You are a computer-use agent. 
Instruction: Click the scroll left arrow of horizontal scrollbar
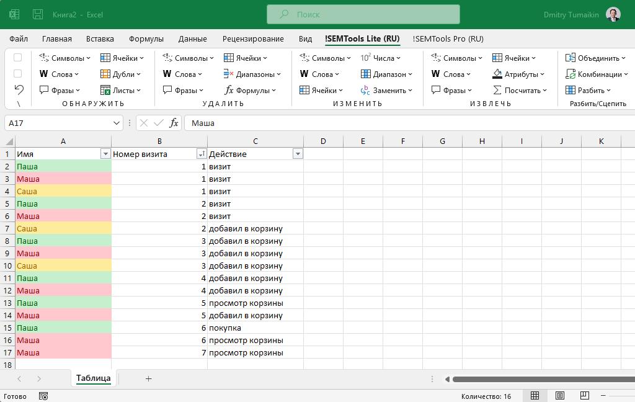(x=447, y=379)
